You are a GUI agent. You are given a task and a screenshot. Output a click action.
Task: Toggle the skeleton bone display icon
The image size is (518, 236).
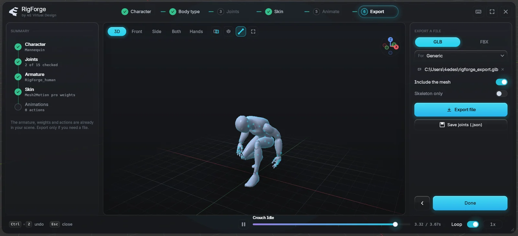tap(241, 31)
